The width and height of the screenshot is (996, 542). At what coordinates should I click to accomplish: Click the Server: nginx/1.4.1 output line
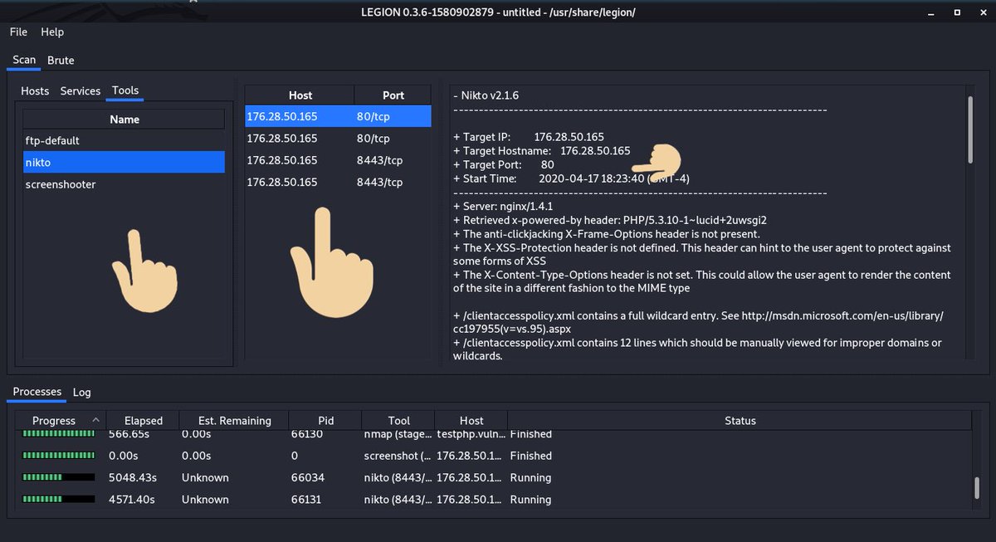(503, 207)
